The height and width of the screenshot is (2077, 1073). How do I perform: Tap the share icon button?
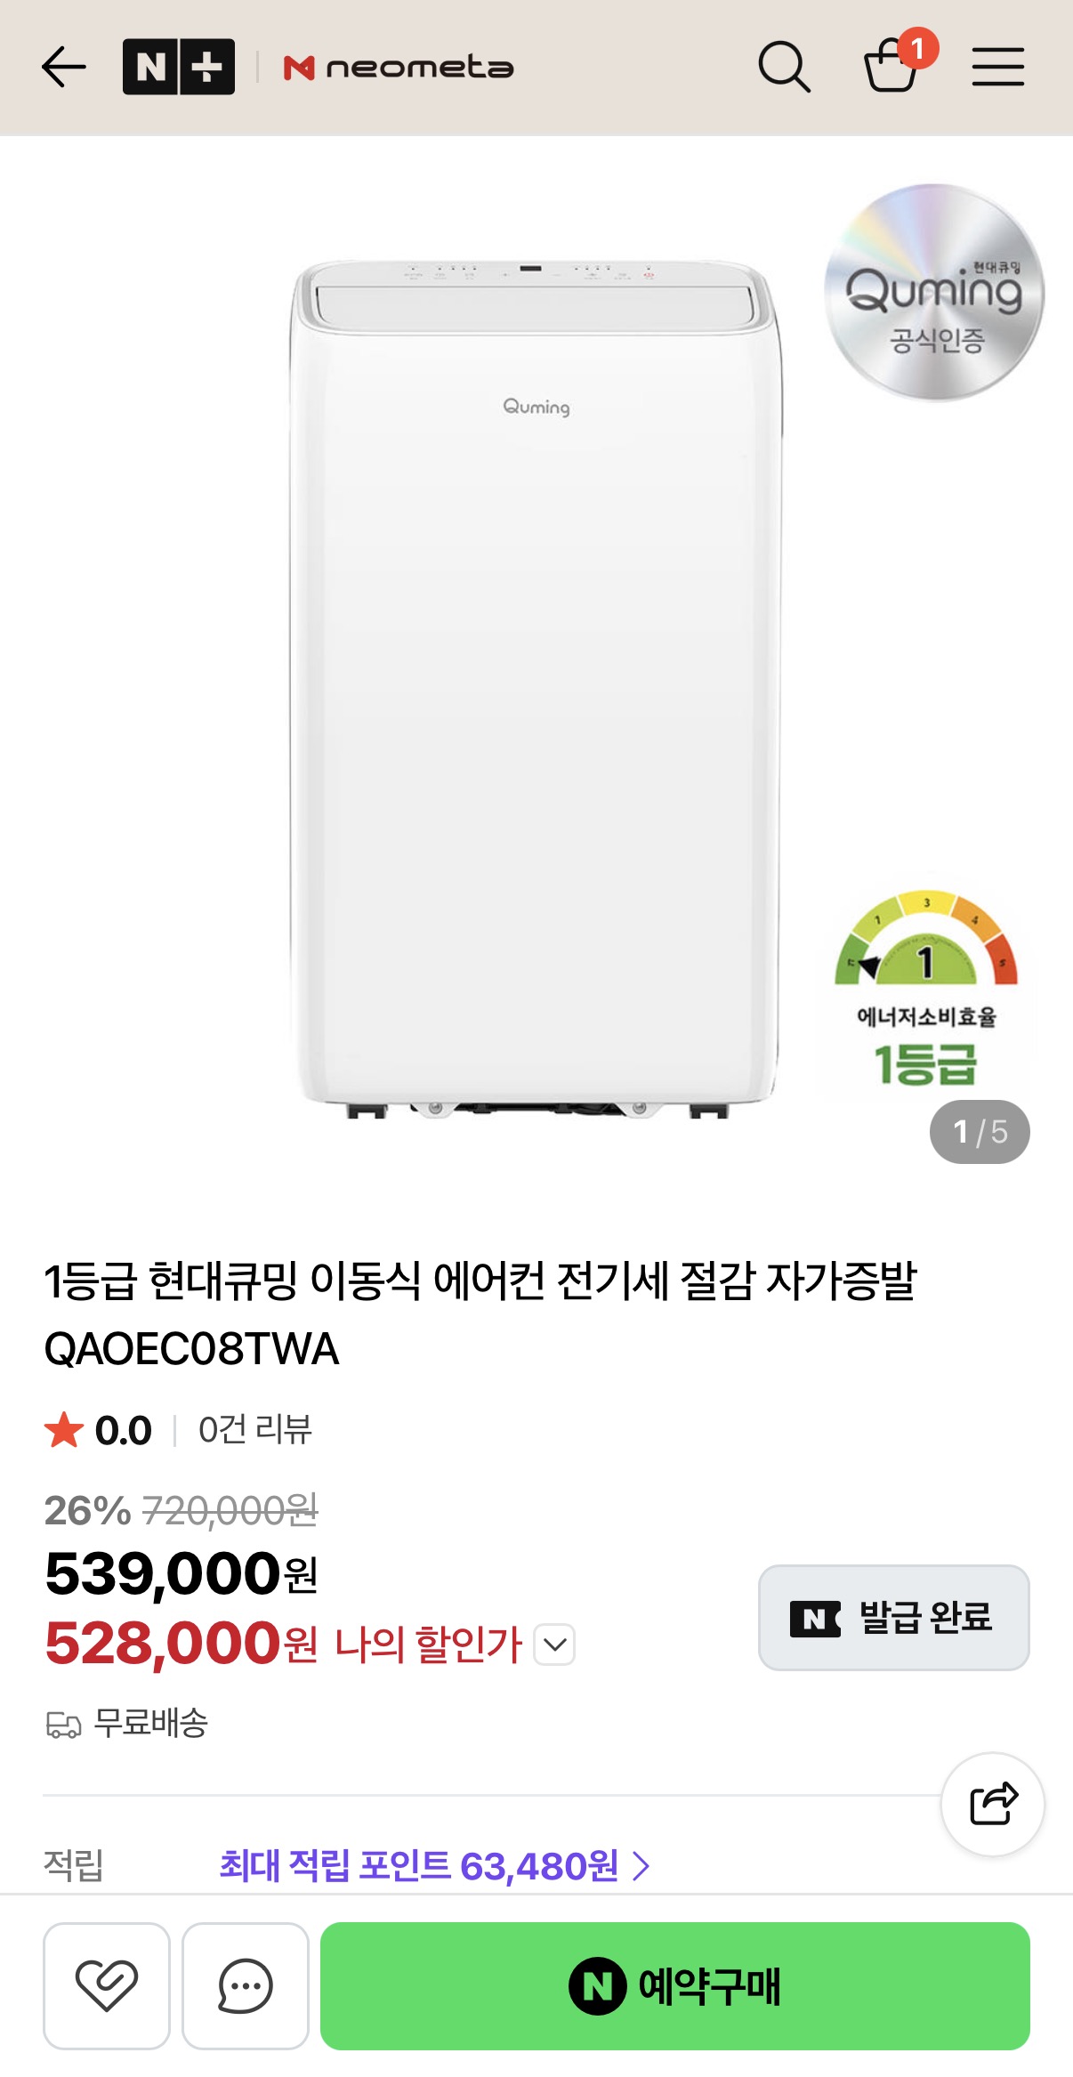tap(993, 1804)
